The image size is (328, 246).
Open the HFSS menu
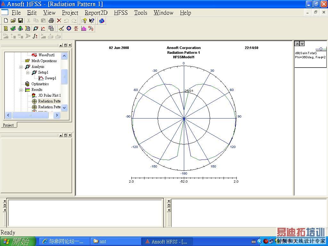tap(120, 13)
